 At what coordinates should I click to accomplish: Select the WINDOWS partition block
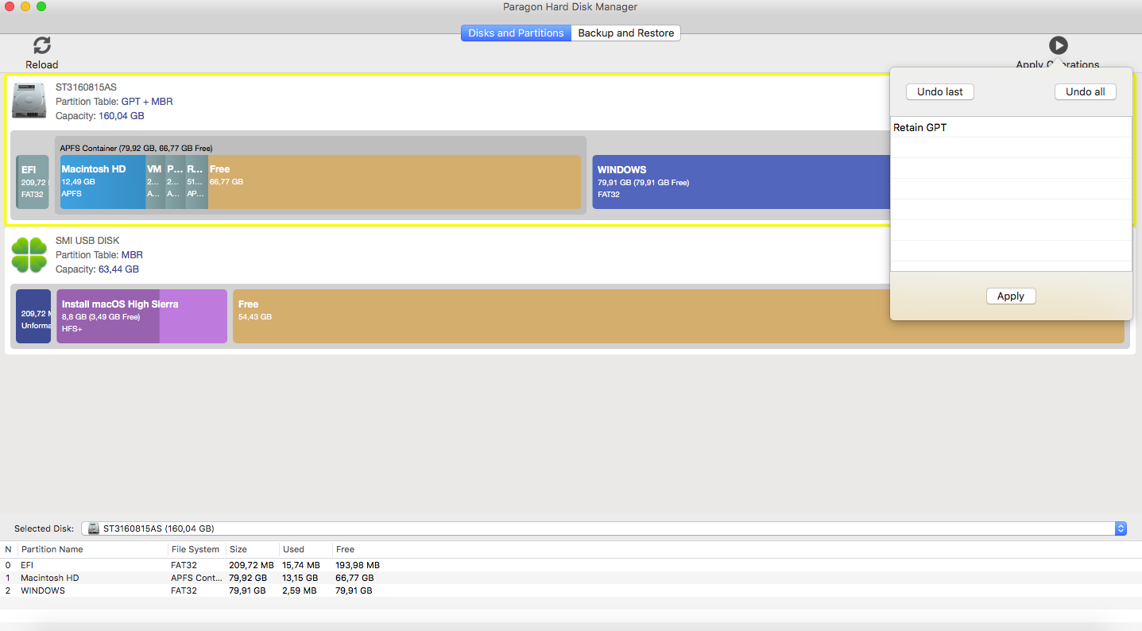(739, 182)
